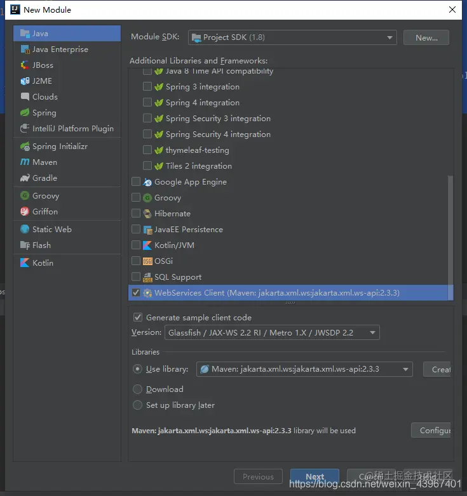Select Maven module type

coord(67,162)
